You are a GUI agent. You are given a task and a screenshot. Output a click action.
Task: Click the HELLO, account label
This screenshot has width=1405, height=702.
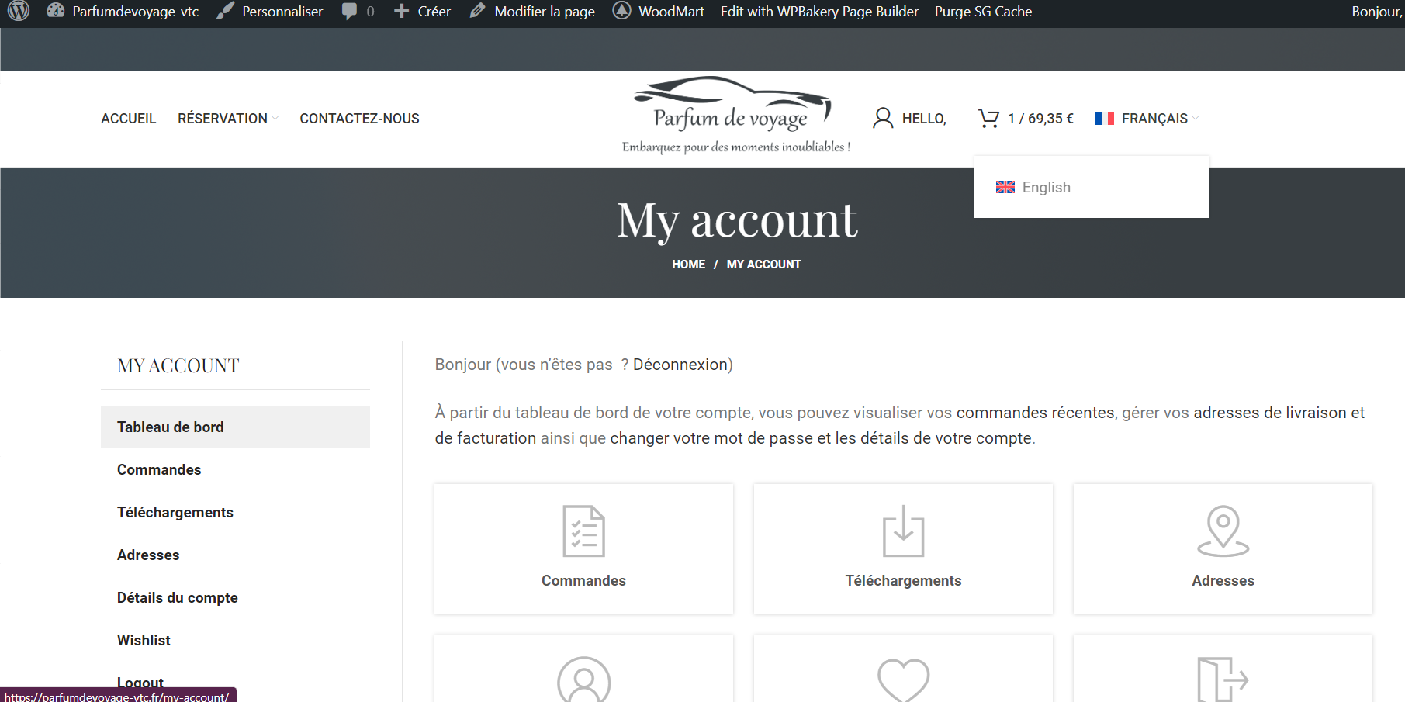click(x=924, y=119)
